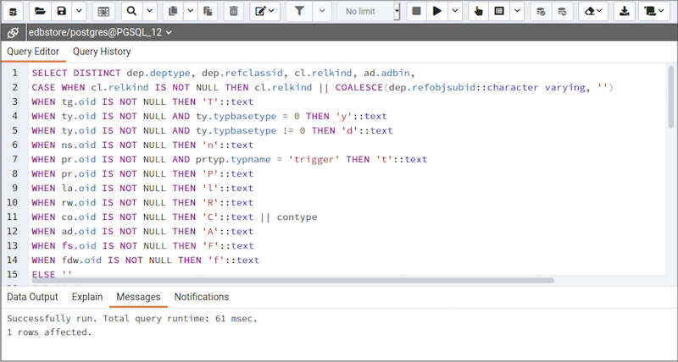The image size is (678, 362).
Task: Switch to the Query History tab
Action: pyautogui.click(x=102, y=52)
